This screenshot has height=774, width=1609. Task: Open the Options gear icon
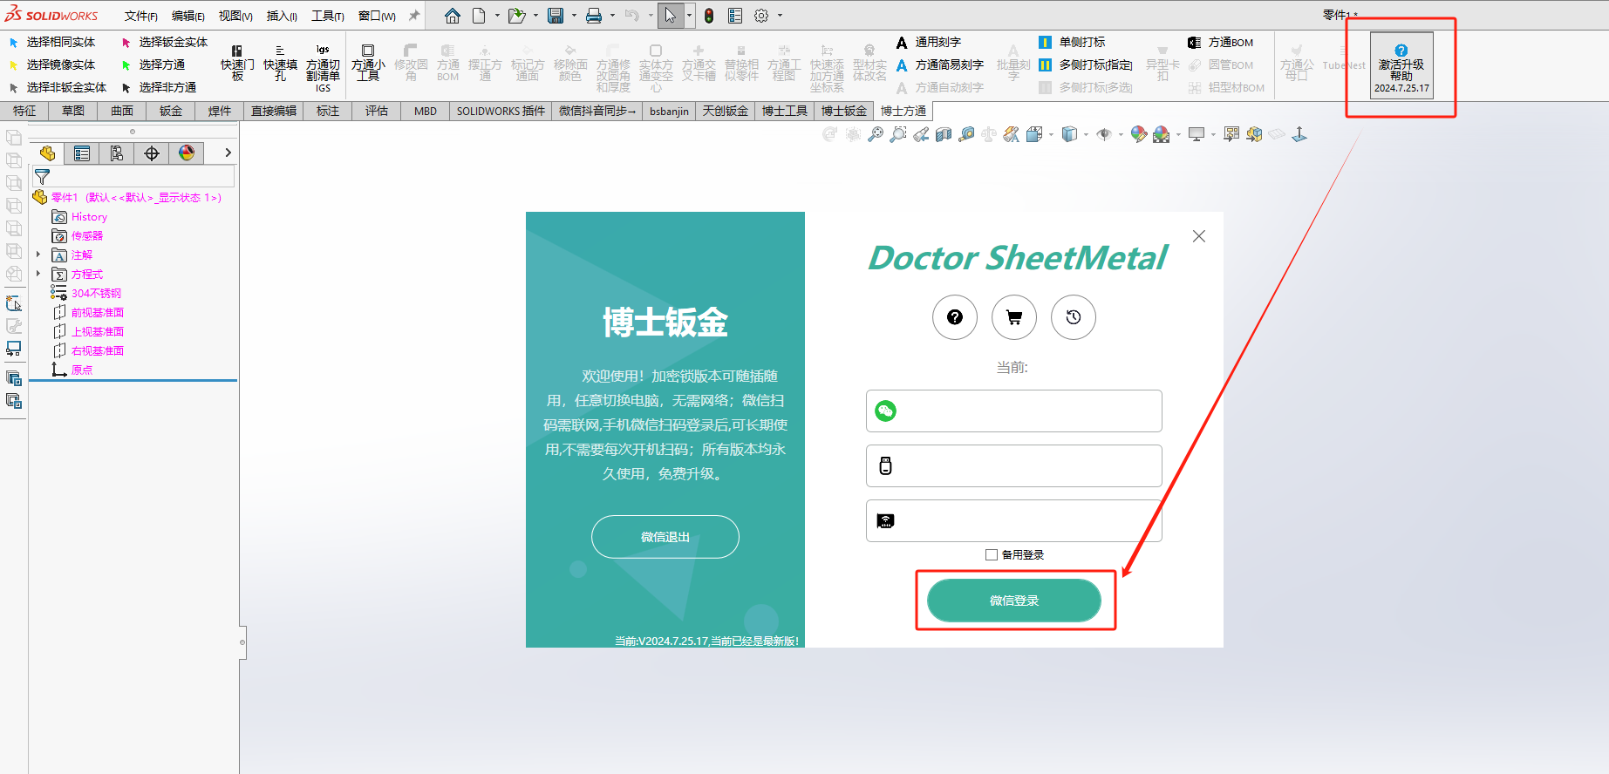[761, 16]
